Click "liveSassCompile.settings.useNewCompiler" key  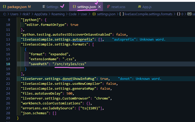click(62, 84)
